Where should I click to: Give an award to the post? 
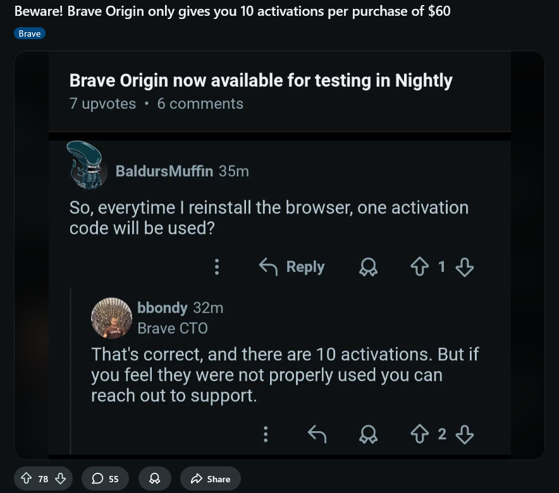click(x=154, y=479)
